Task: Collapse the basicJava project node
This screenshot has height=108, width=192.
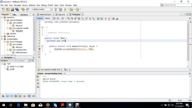Action: coord(2,17)
